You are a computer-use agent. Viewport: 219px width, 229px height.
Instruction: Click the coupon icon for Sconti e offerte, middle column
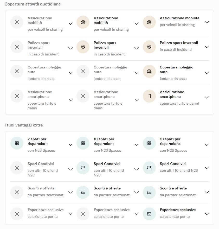(83, 192)
